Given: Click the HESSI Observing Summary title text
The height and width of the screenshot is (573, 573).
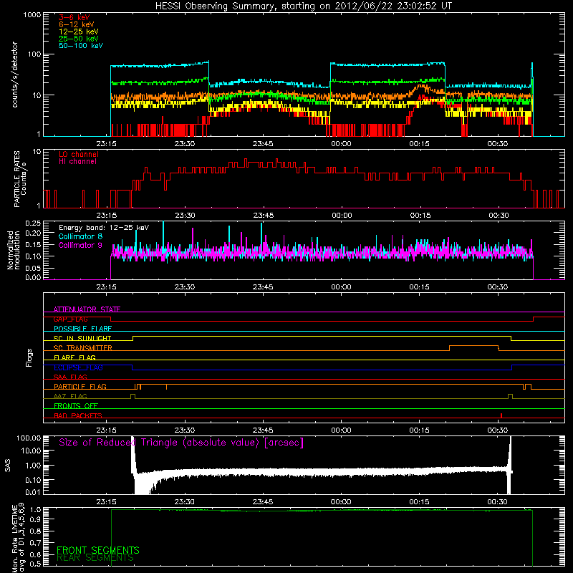Looking at the screenshot, I should point(303,6).
